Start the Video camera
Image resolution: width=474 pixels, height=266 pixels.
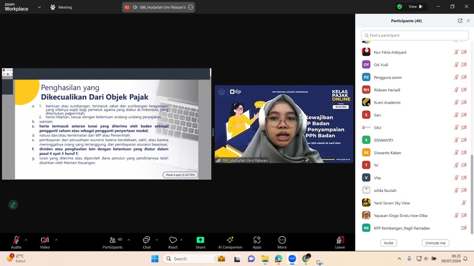(45, 240)
